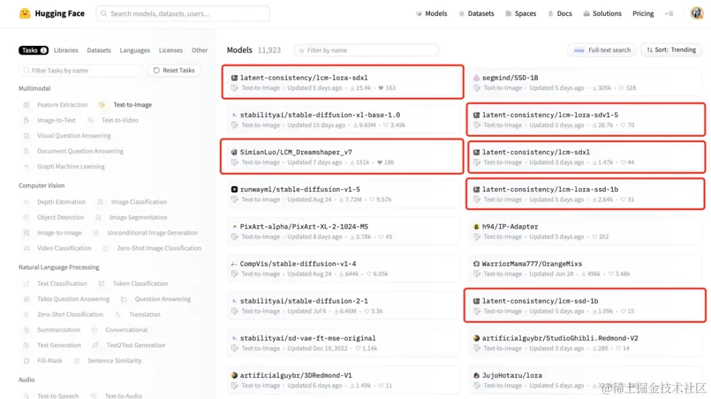Open h94/IP-Adapter model card
Screen dimensions: 711x399
point(585,231)
